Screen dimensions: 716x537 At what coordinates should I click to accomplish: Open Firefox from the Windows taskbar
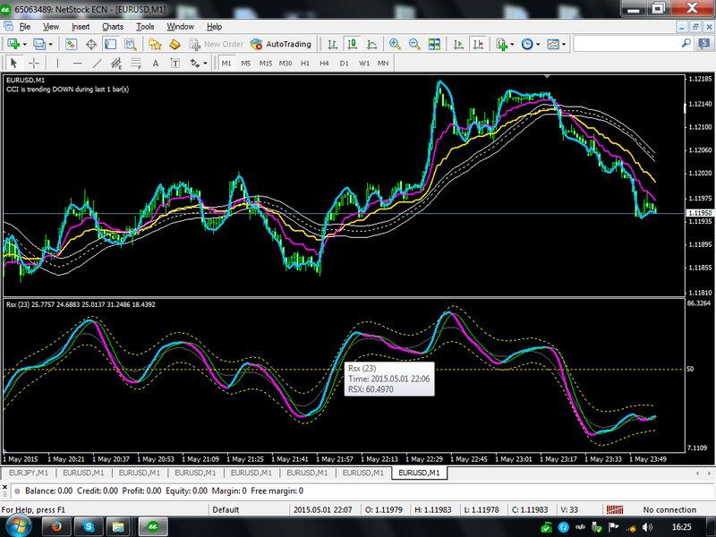[x=58, y=526]
